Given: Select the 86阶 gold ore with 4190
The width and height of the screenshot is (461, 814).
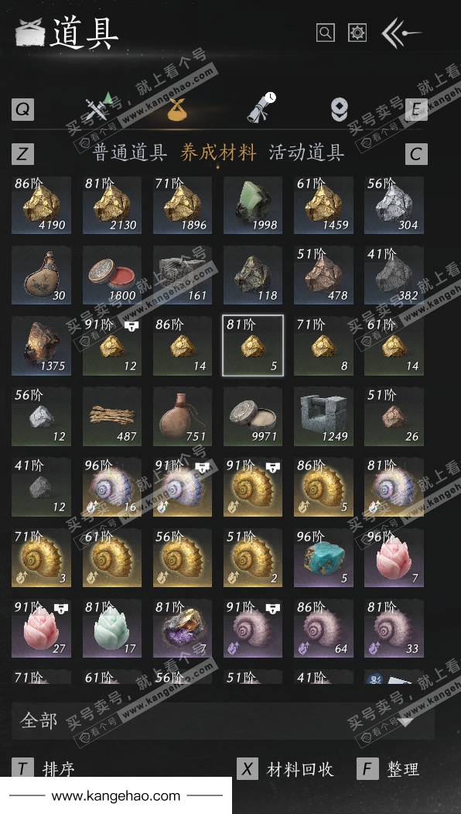Looking at the screenshot, I should point(42,205).
